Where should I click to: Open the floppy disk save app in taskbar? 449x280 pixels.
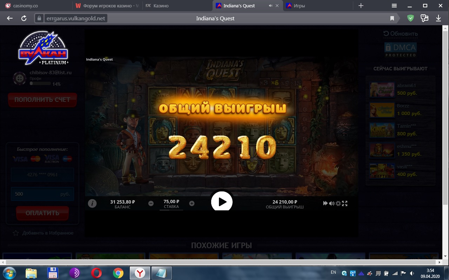coord(53,273)
